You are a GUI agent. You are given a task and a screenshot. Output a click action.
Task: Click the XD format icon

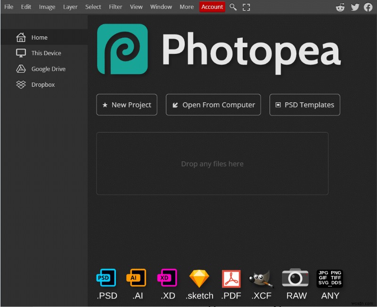tap(167, 278)
